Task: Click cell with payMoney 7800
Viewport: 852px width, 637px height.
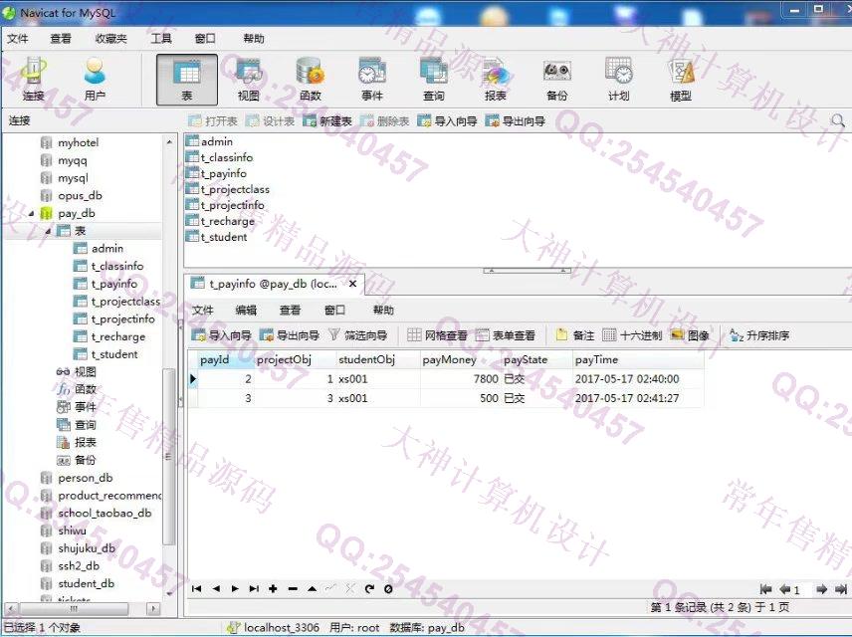Action: [x=461, y=379]
